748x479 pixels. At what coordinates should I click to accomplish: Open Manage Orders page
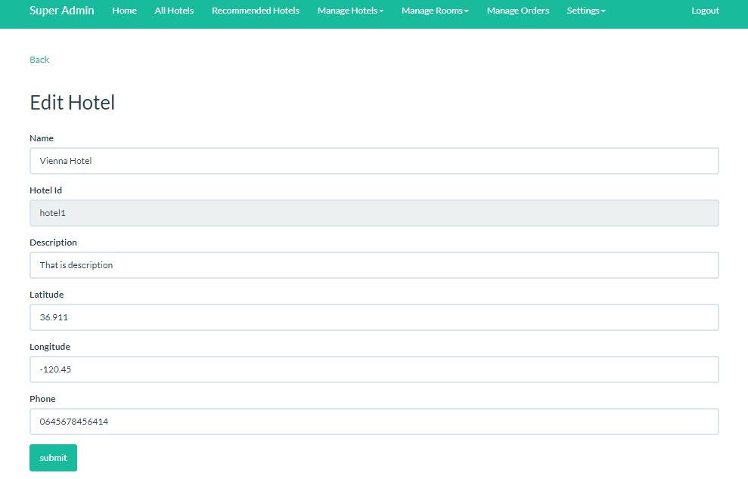(x=518, y=11)
